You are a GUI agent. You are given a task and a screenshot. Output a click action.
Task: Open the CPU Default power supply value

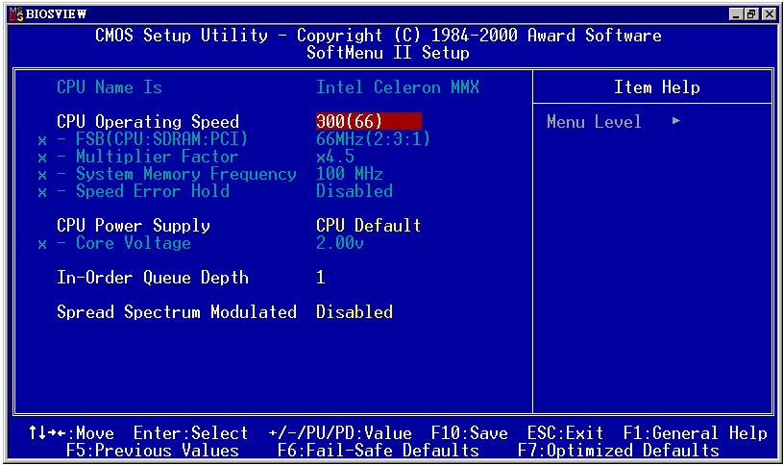pyautogui.click(x=369, y=226)
